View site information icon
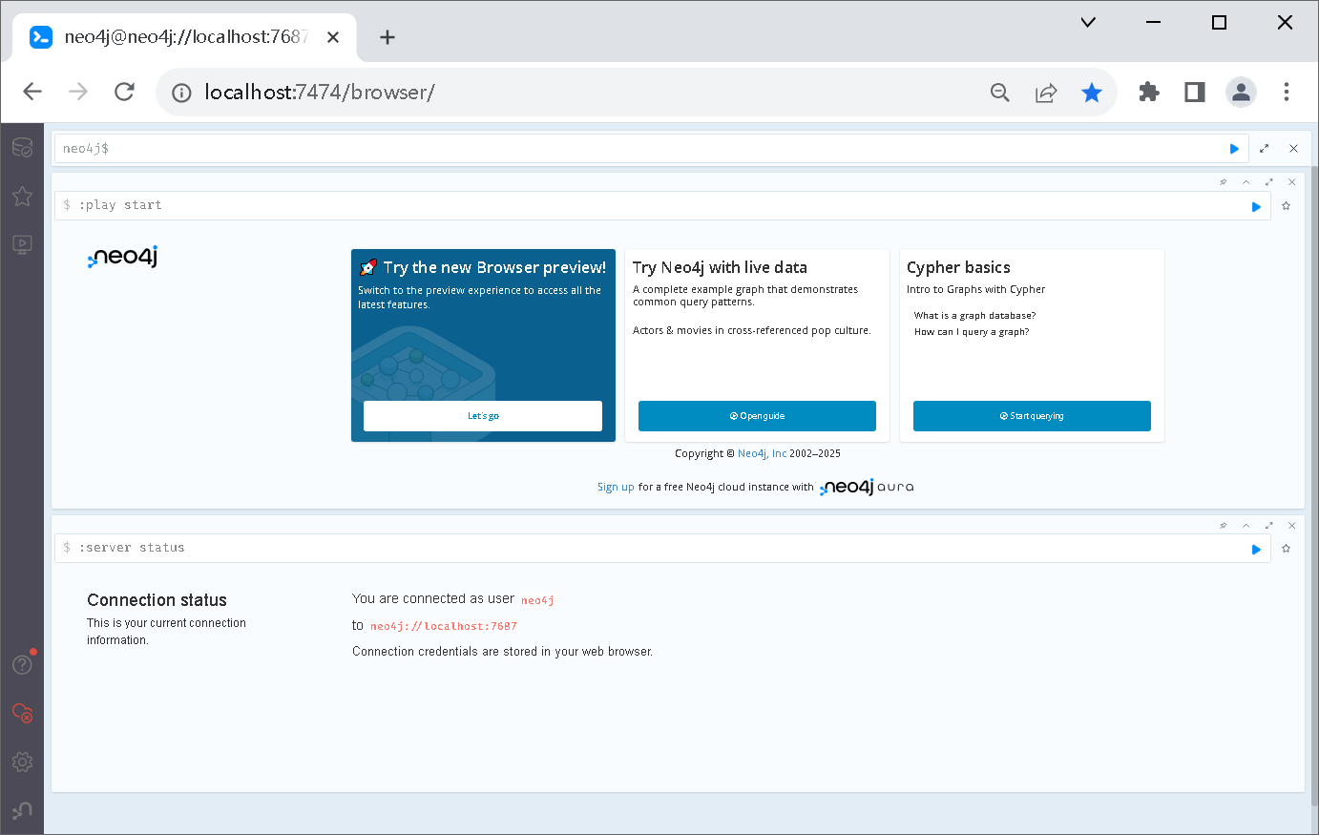 tap(181, 93)
